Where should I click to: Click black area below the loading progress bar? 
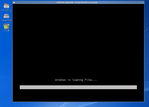point(78,95)
